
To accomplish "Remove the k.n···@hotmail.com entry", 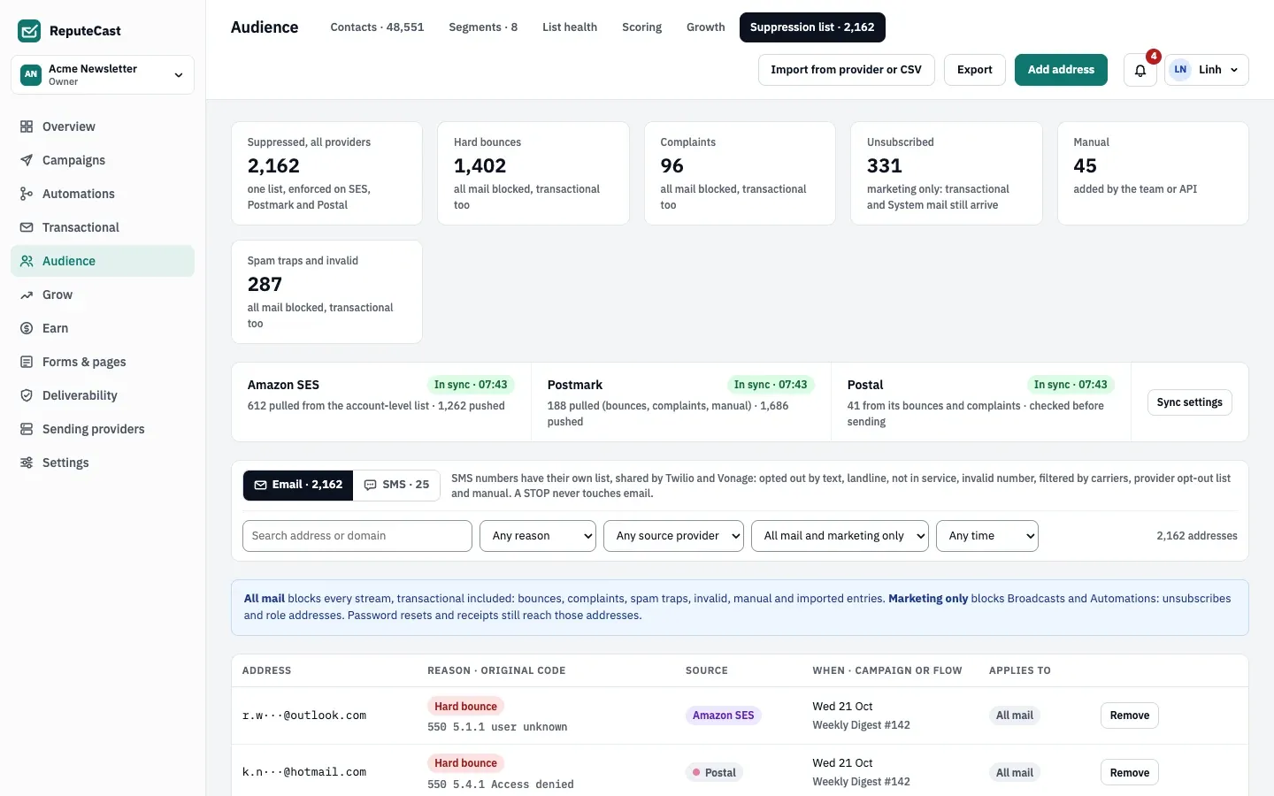I will (x=1130, y=773).
